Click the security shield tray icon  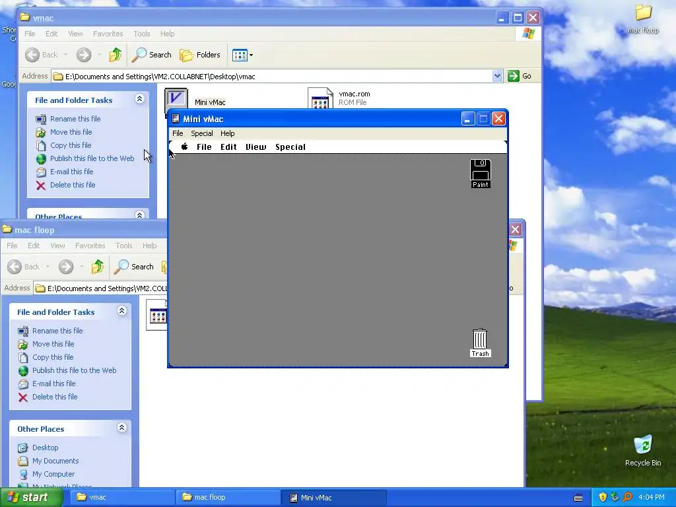coord(603,497)
